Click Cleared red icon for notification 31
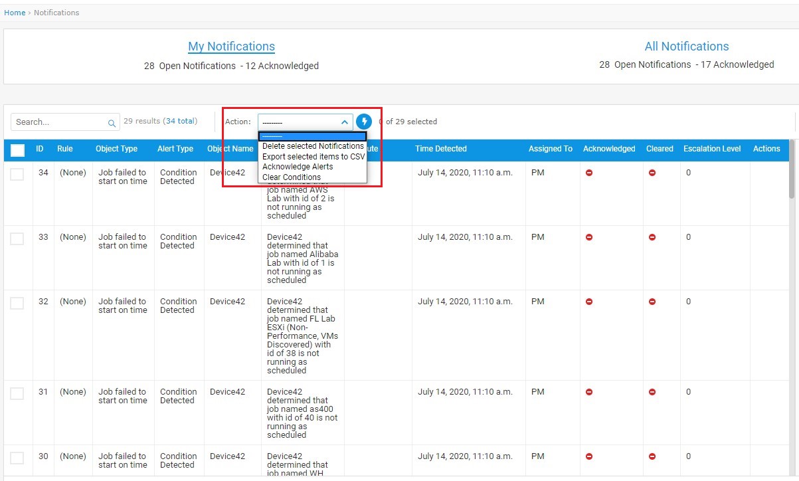The width and height of the screenshot is (799, 481). 652,392
